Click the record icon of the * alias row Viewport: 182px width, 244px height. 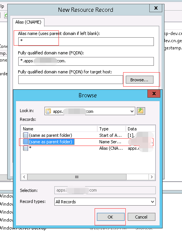coord(25,148)
